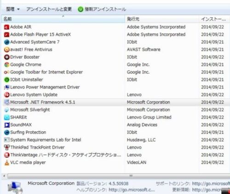
Task: Select the Lenovo Power Management Driver name
Action: click(x=45, y=87)
